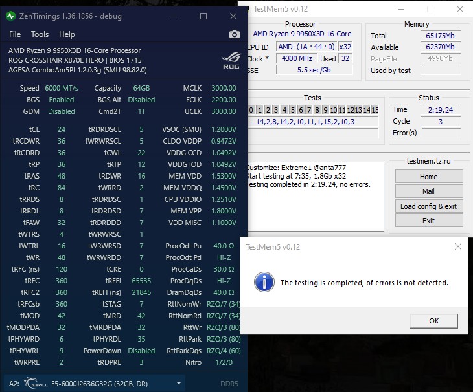Close the TestMem5 main window

tap(460, 9)
